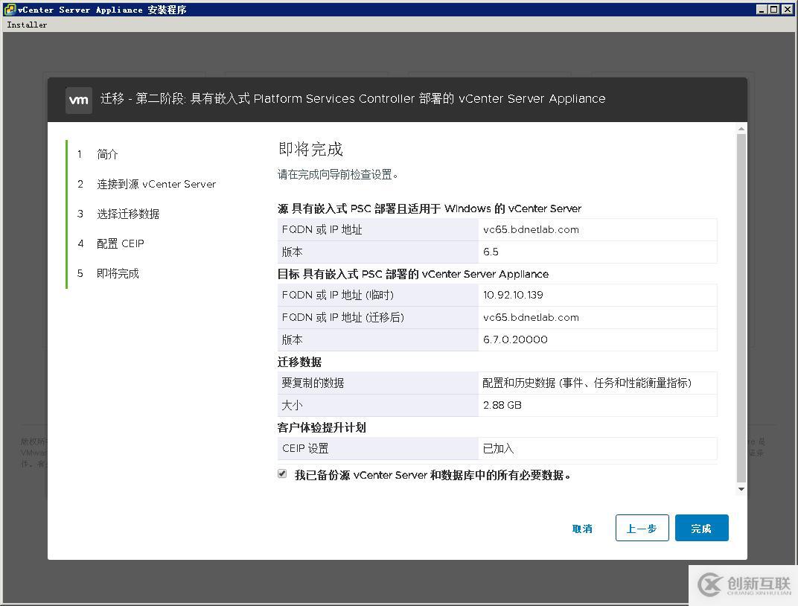Screen dimensions: 798x606
Task: Check the backup confirmation checkbox
Action: point(282,473)
